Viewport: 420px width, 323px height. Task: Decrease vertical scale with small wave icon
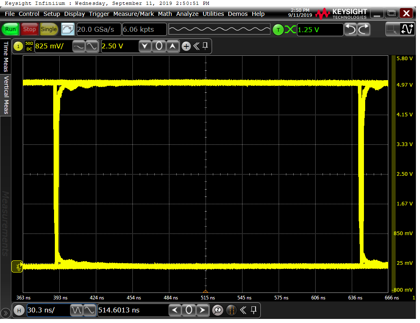(x=79, y=46)
